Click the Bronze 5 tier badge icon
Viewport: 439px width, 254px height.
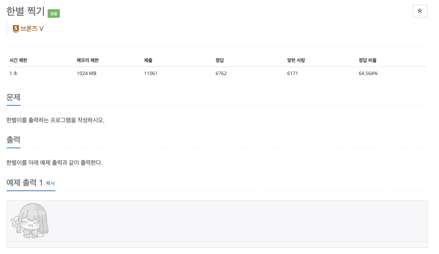coord(16,28)
